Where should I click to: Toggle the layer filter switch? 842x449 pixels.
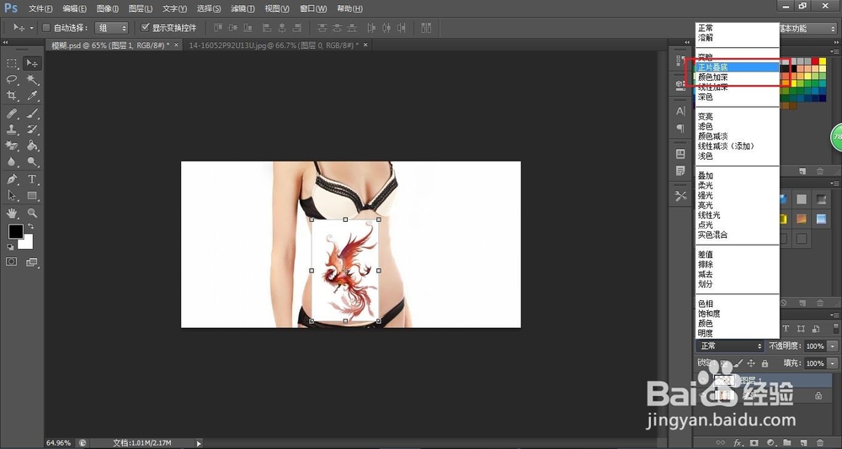click(x=835, y=328)
